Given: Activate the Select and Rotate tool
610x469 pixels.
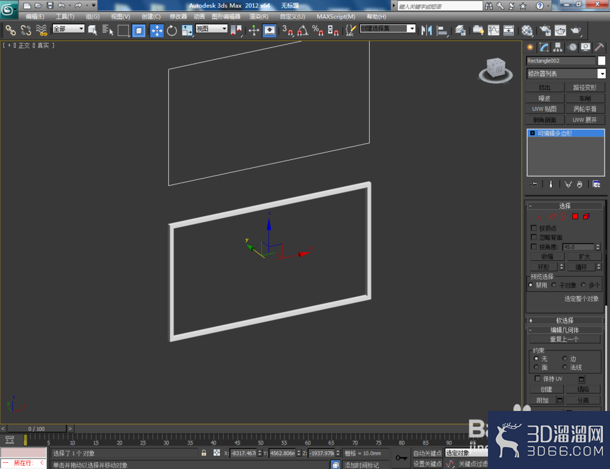Looking at the screenshot, I should 171,30.
